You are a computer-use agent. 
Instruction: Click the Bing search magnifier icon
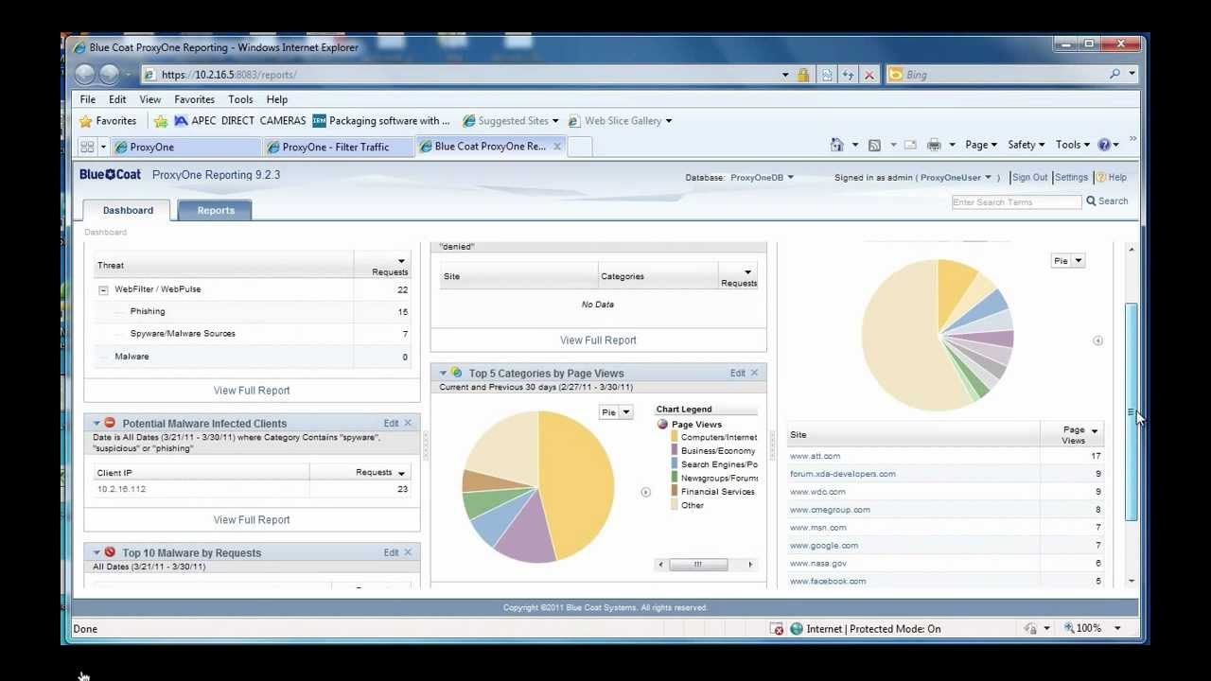coord(1115,74)
